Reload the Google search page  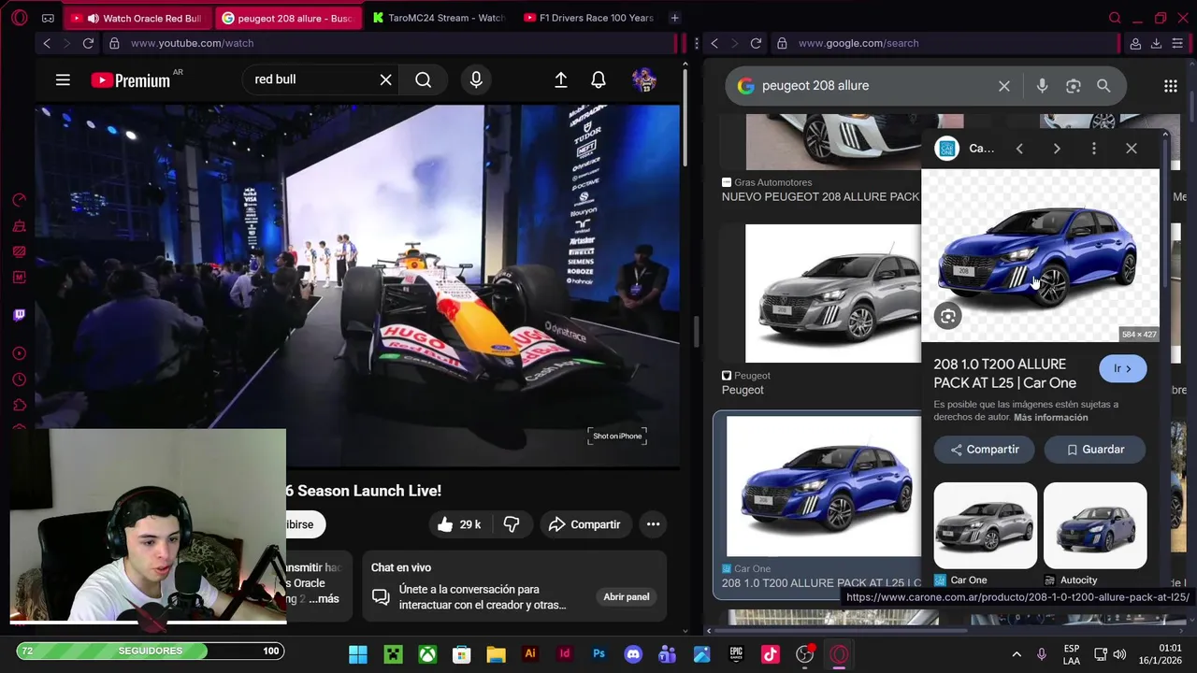756,43
